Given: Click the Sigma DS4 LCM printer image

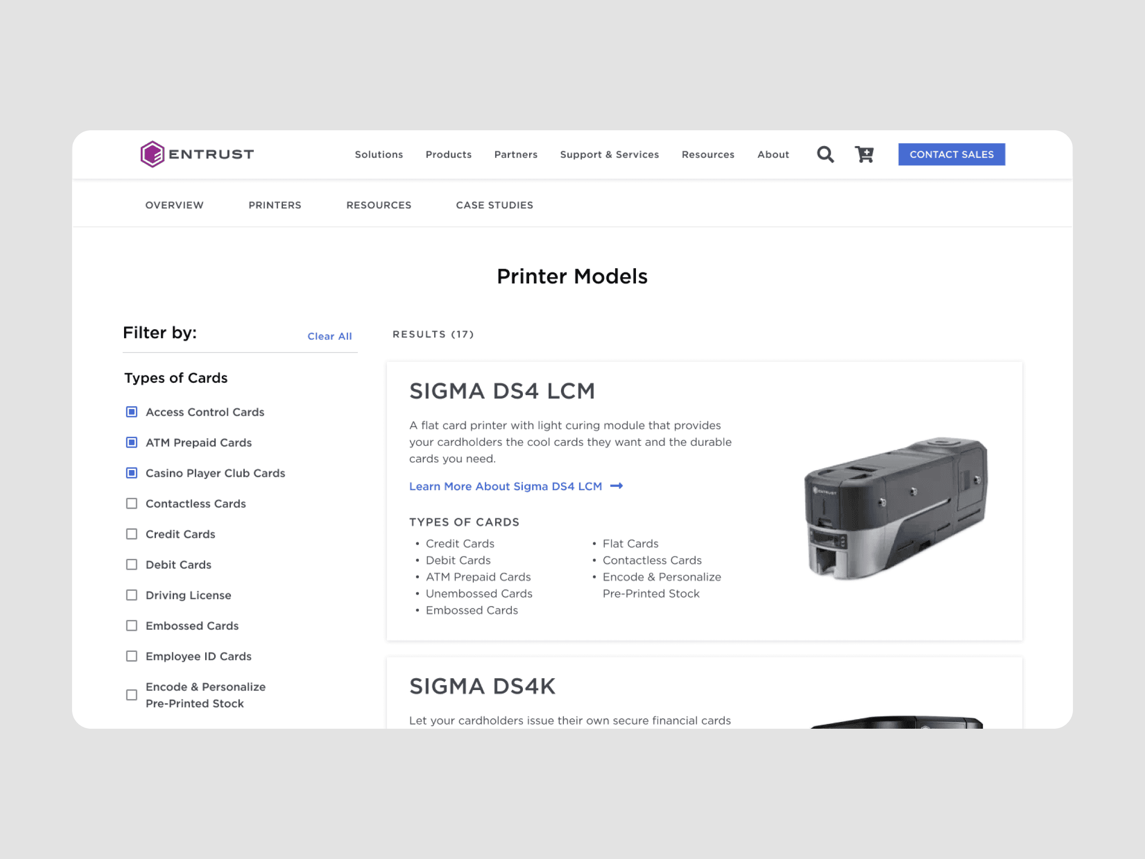Looking at the screenshot, I should click(x=895, y=507).
